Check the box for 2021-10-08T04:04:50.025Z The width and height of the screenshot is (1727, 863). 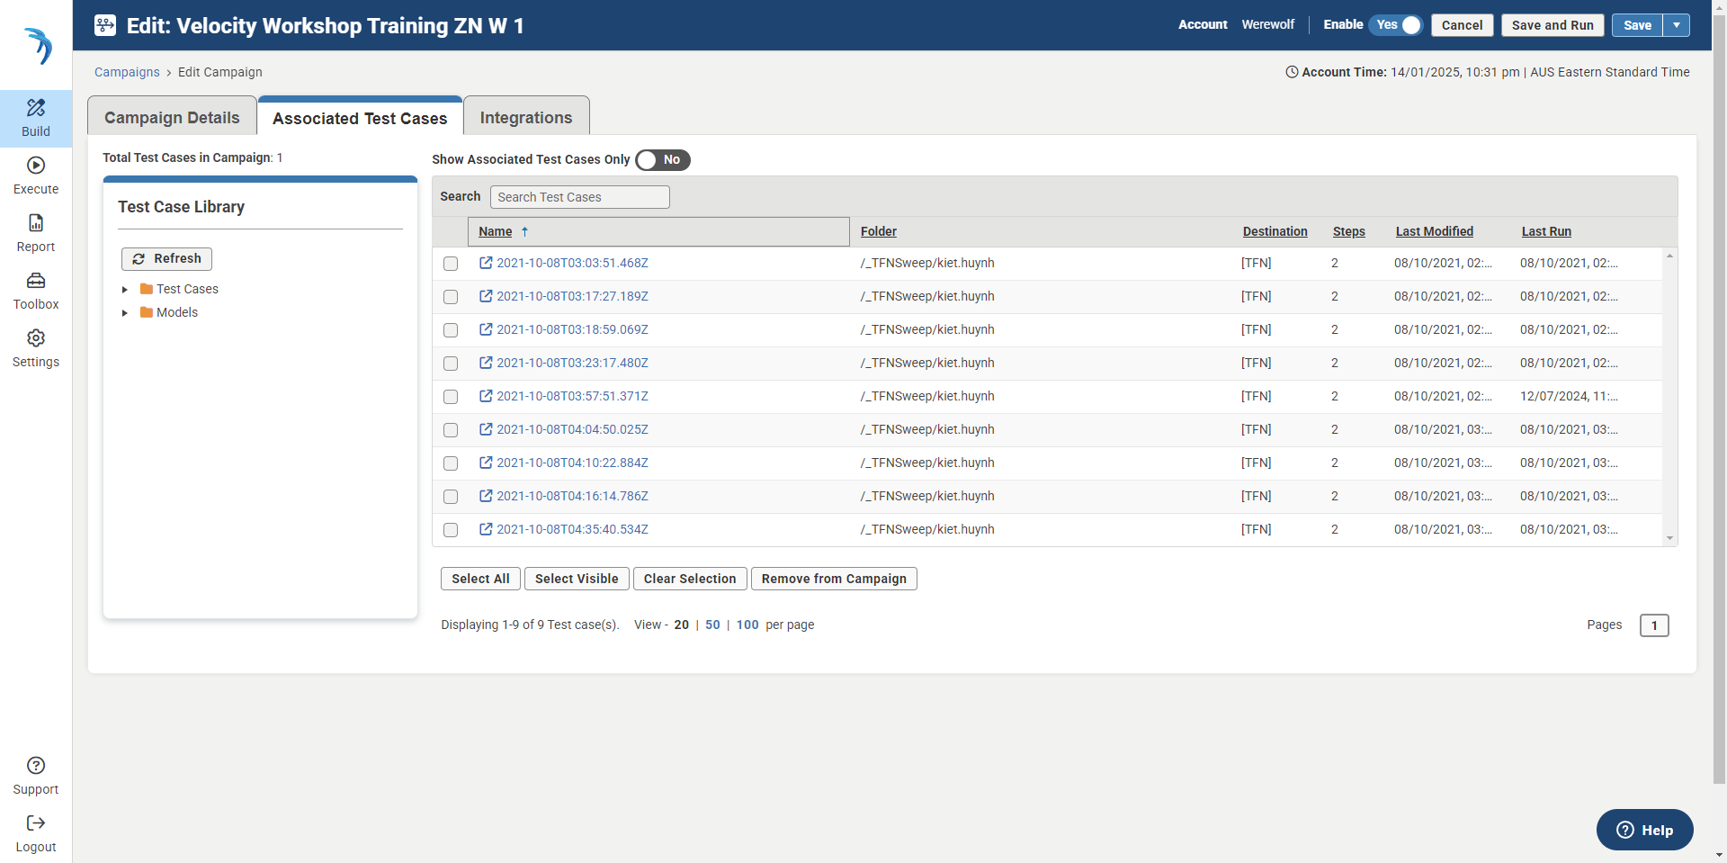click(x=451, y=430)
